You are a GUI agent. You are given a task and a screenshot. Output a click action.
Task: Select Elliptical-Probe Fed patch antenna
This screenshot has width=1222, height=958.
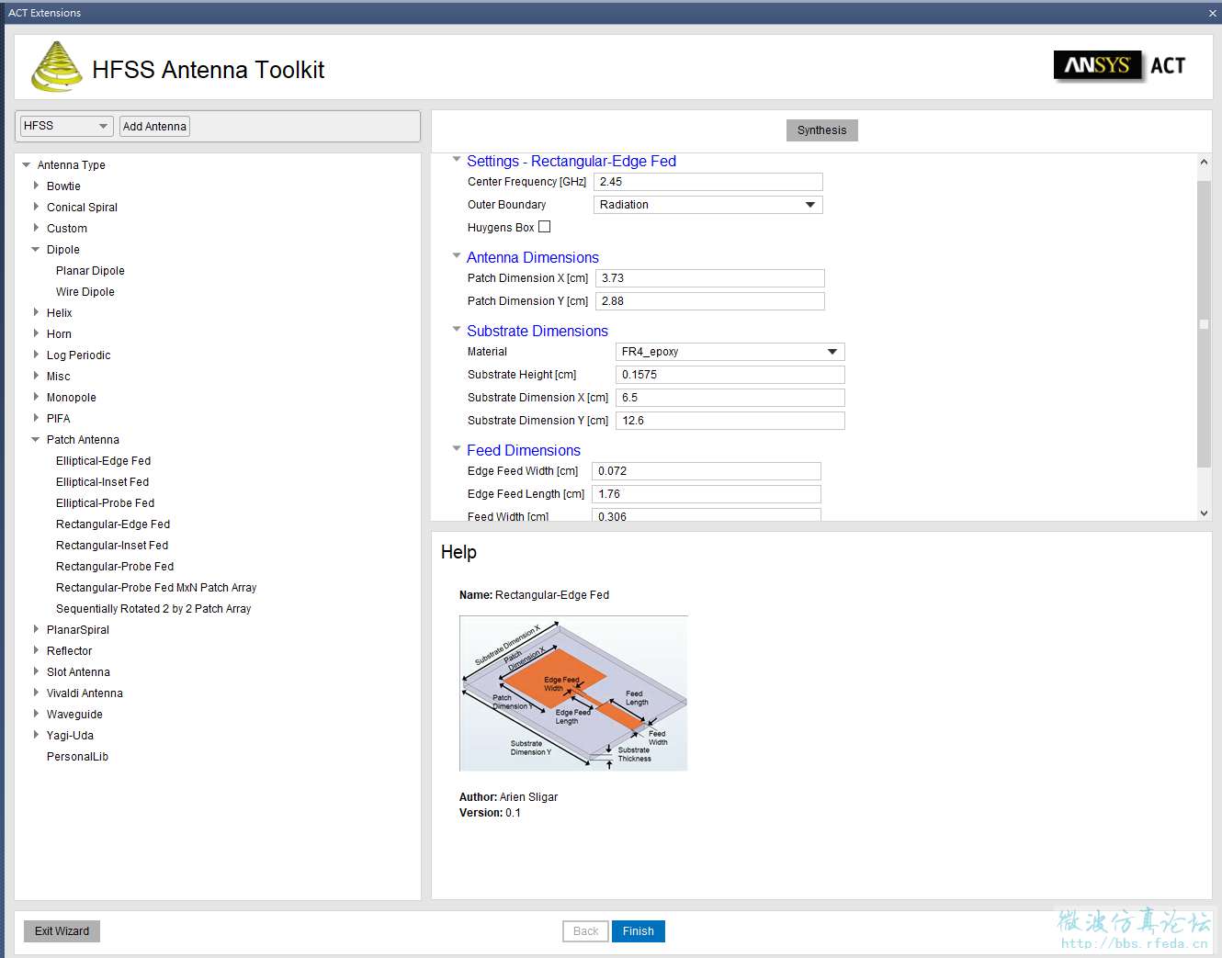tap(105, 503)
